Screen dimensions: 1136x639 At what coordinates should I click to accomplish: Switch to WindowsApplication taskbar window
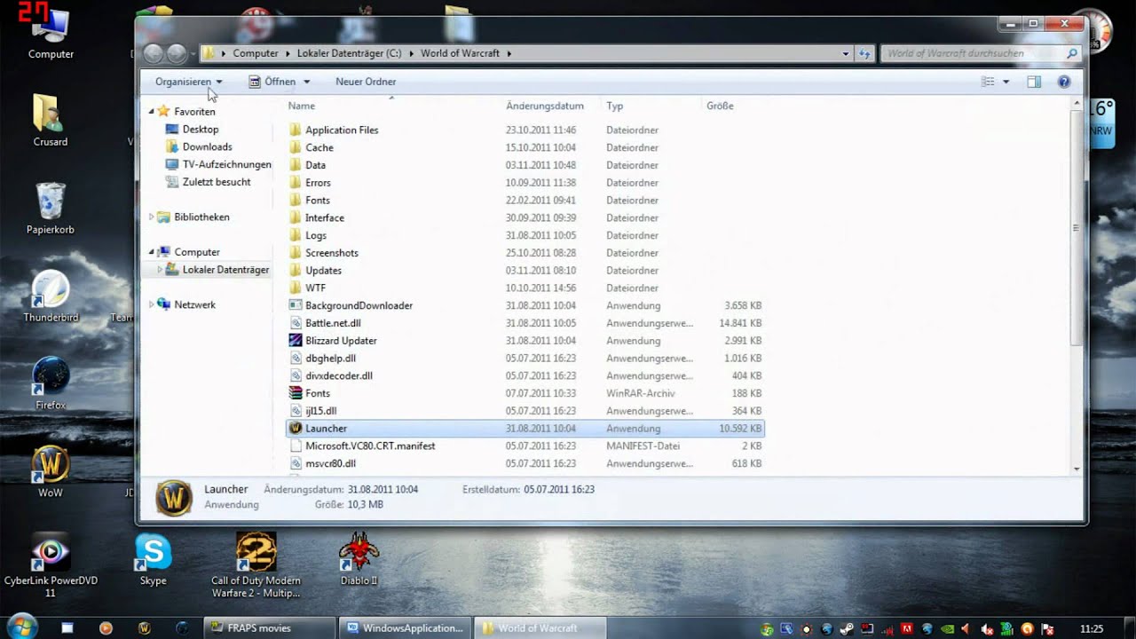[405, 628]
